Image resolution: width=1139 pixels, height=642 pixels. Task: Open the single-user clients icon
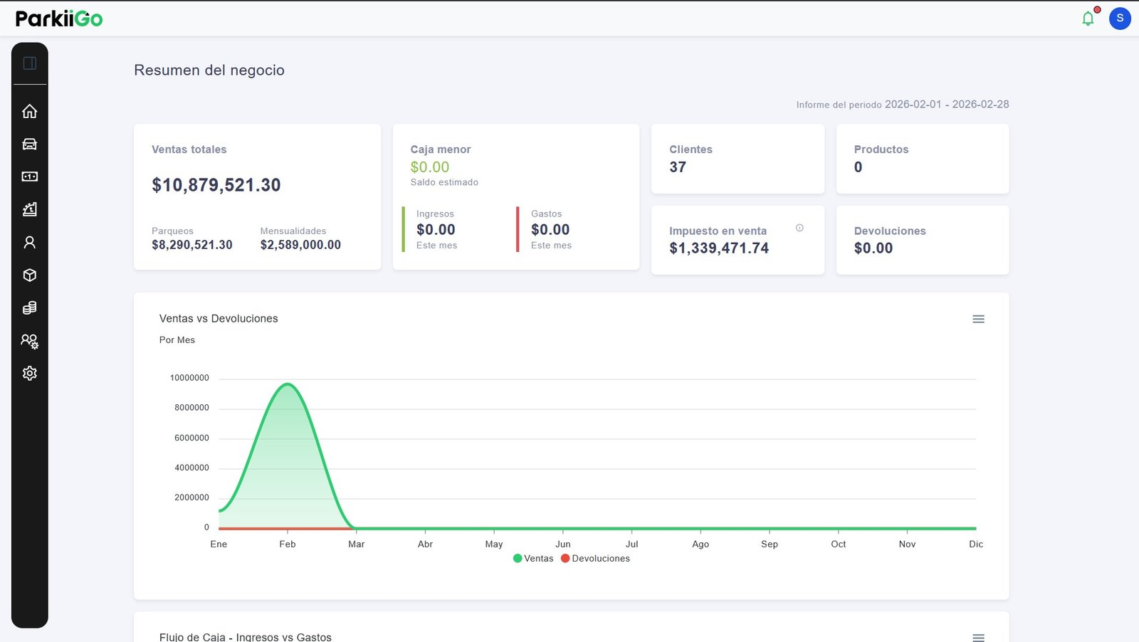(x=29, y=242)
